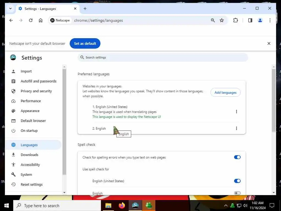Open Privacy and security section
The height and width of the screenshot is (211, 281).
coord(34,91)
